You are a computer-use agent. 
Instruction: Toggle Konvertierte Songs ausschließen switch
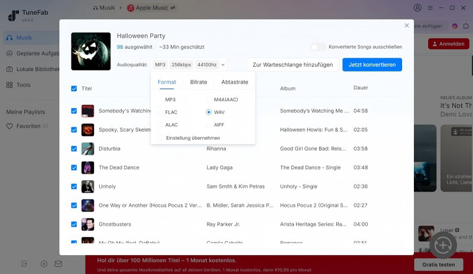tap(318, 47)
